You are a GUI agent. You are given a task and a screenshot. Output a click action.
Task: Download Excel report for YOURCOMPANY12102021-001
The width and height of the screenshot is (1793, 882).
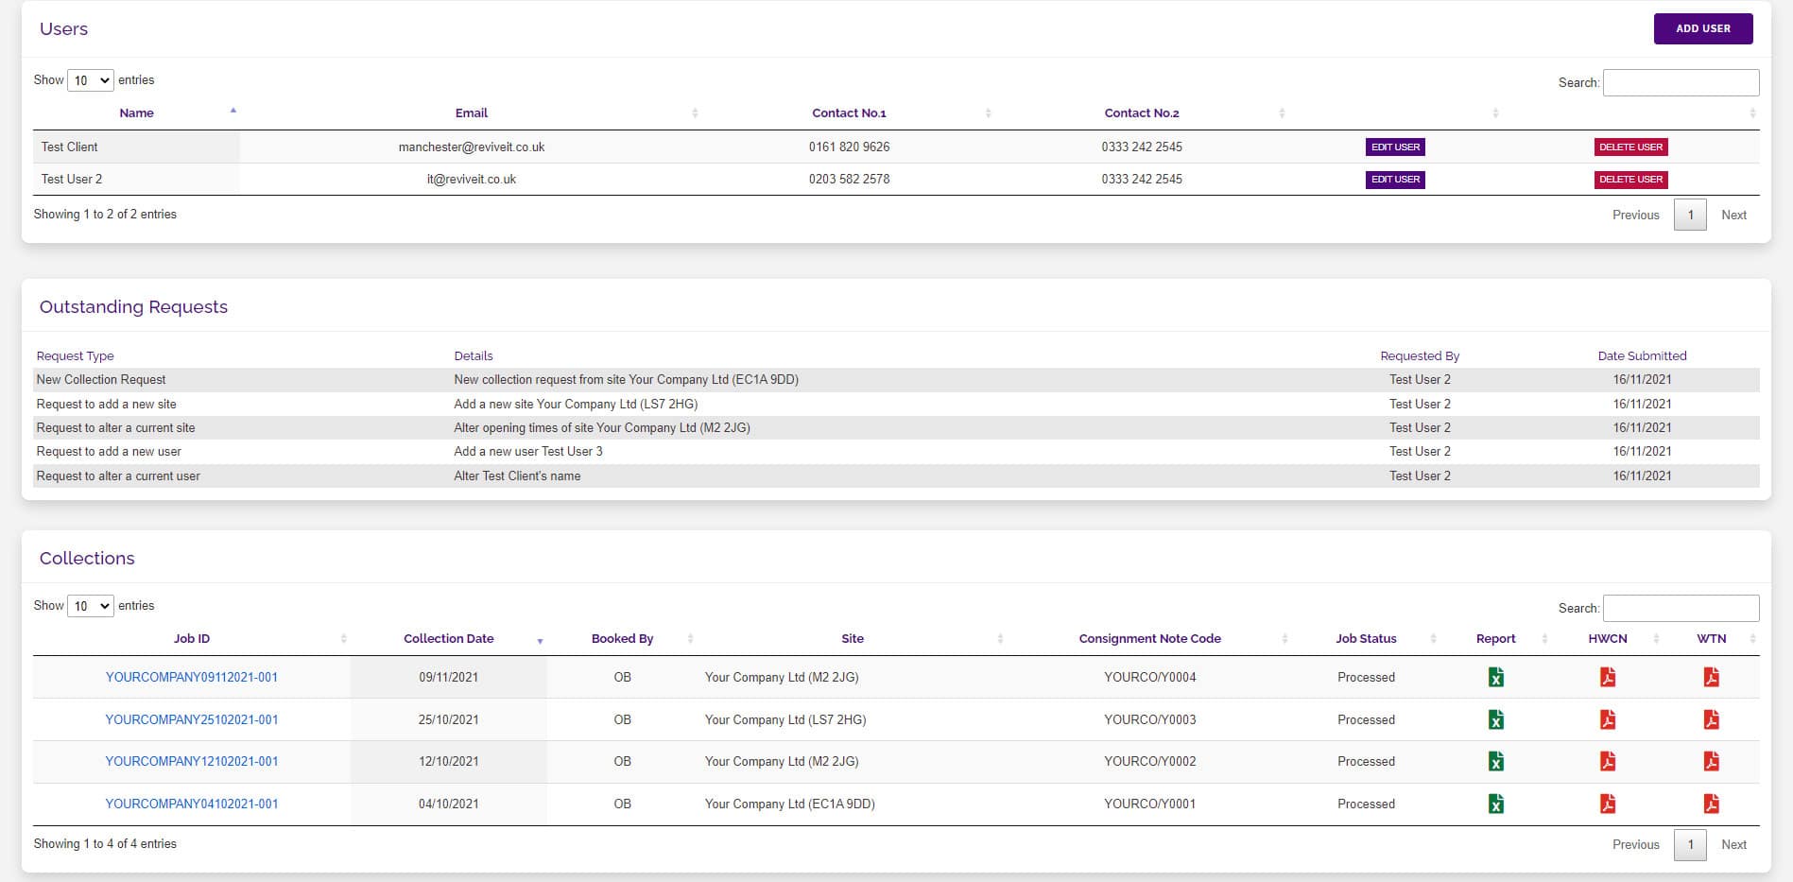pyautogui.click(x=1495, y=761)
